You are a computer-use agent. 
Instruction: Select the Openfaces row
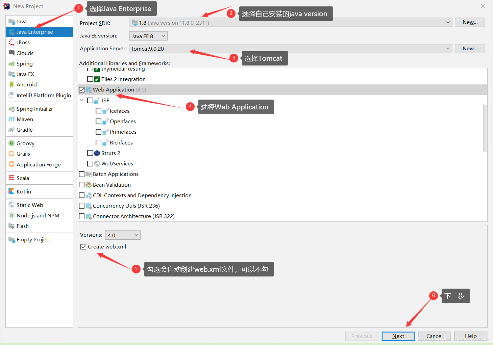click(x=282, y=121)
